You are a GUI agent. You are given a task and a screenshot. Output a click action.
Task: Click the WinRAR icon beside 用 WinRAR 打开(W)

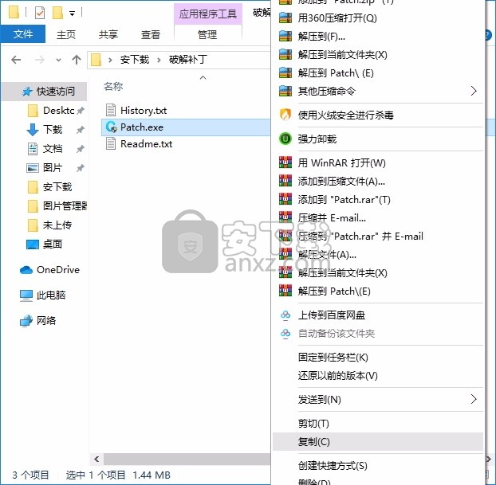point(285,162)
